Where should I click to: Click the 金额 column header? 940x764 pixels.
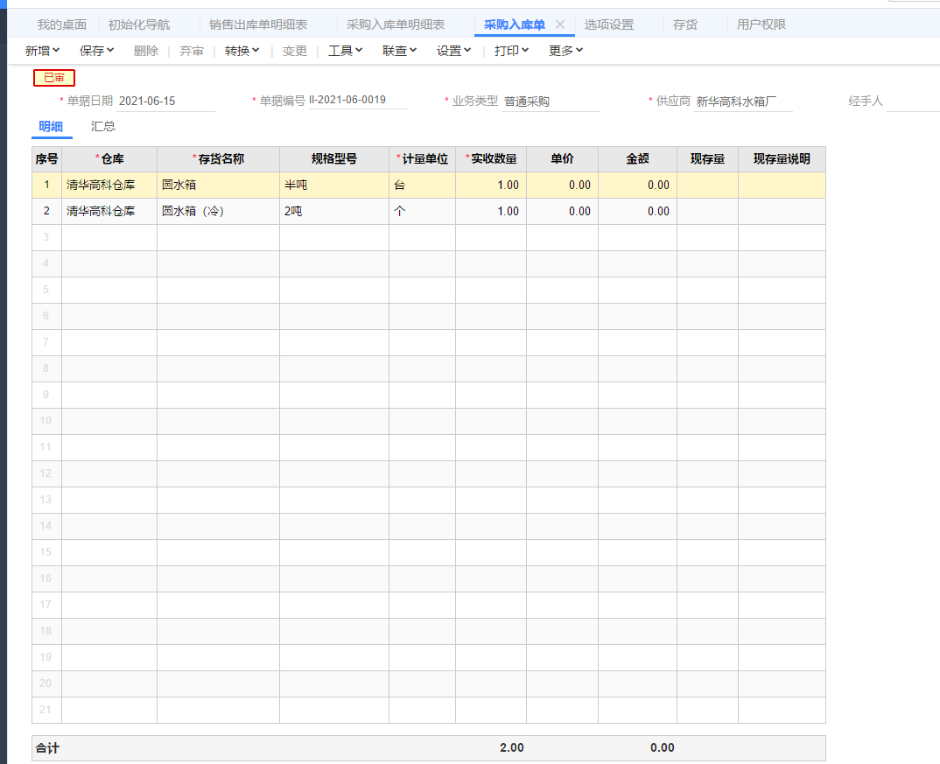(638, 159)
